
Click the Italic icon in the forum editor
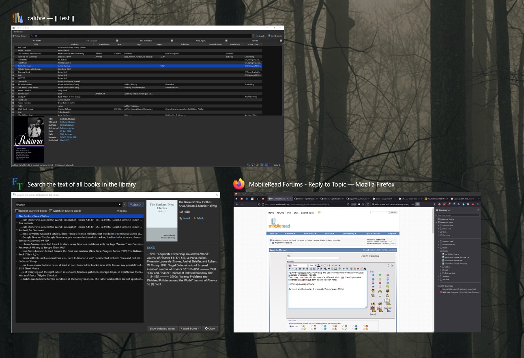292,268
